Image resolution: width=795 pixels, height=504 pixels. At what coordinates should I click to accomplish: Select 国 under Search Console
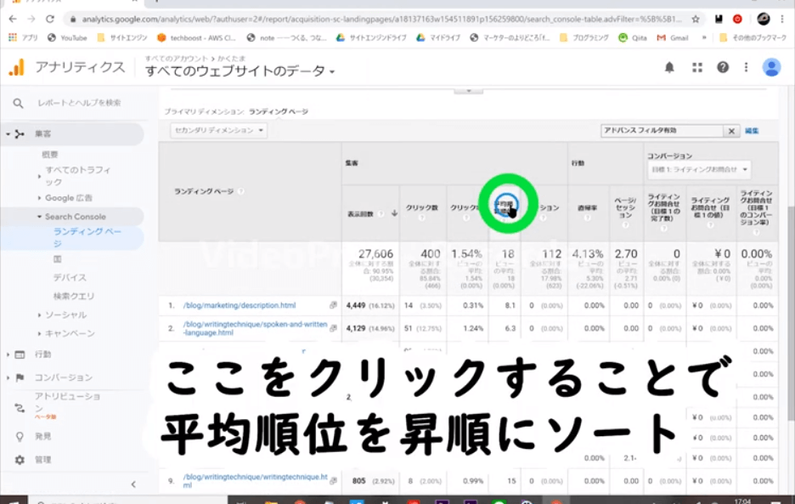pos(57,259)
